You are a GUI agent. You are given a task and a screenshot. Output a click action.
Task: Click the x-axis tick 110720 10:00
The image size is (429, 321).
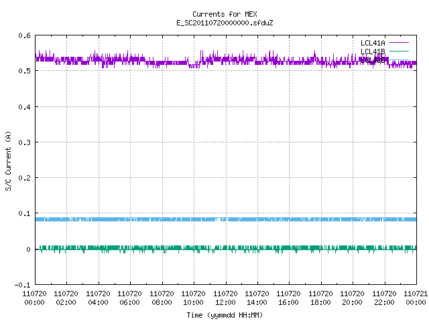(193, 298)
